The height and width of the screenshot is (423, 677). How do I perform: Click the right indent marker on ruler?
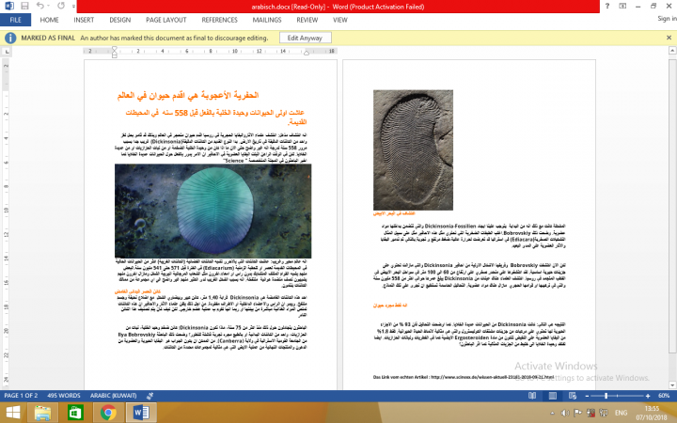(x=307, y=53)
